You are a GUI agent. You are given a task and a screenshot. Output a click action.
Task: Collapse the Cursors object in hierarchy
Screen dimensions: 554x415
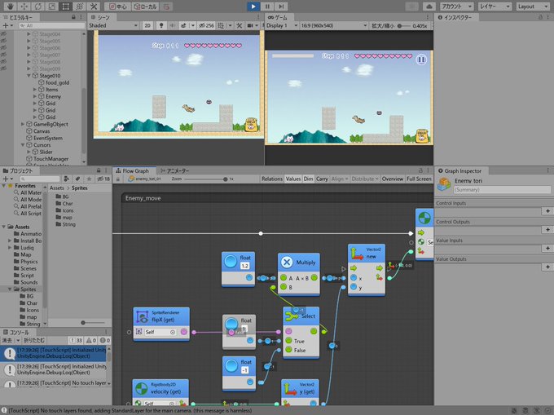(23, 145)
